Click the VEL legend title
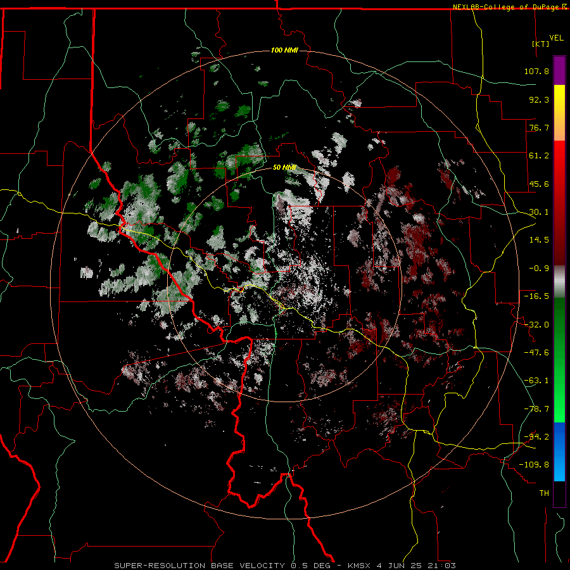The image size is (570, 570). click(556, 37)
